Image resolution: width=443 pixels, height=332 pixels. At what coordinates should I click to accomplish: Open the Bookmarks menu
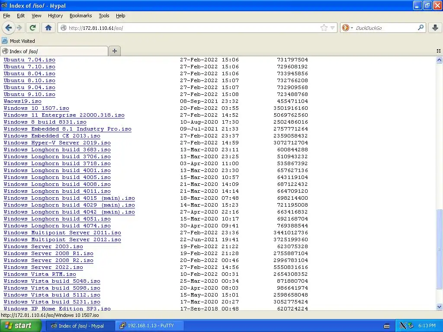[81, 16]
